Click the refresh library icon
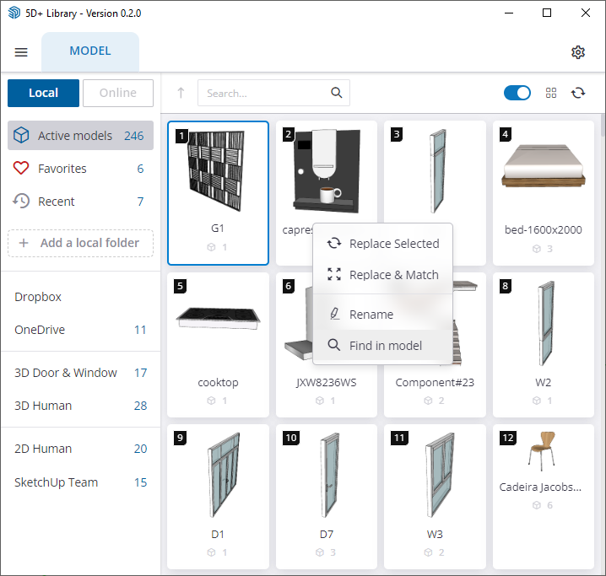 coord(578,93)
